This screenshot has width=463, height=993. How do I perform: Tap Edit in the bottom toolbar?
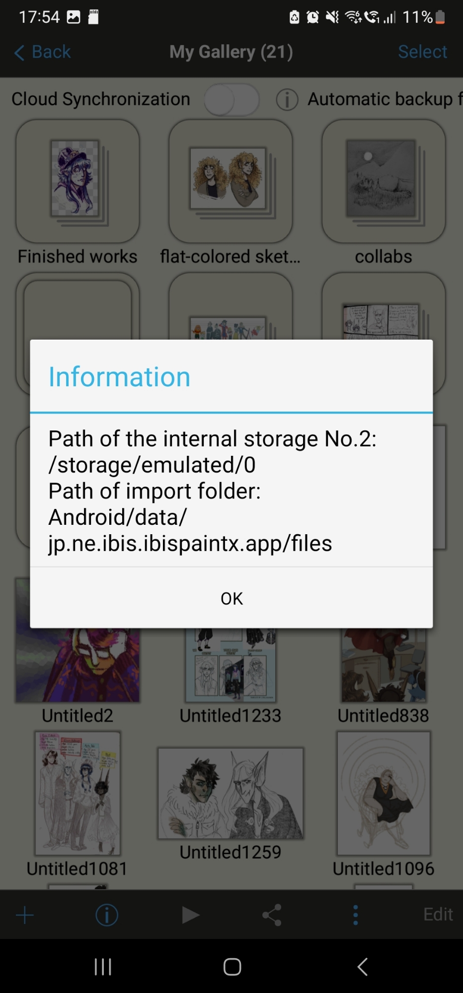[438, 915]
